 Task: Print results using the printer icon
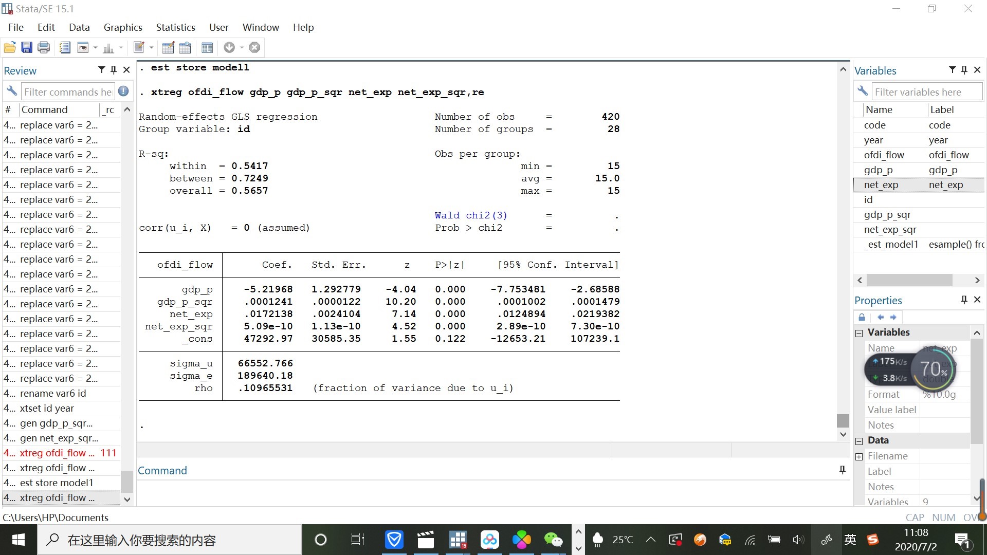[44, 48]
